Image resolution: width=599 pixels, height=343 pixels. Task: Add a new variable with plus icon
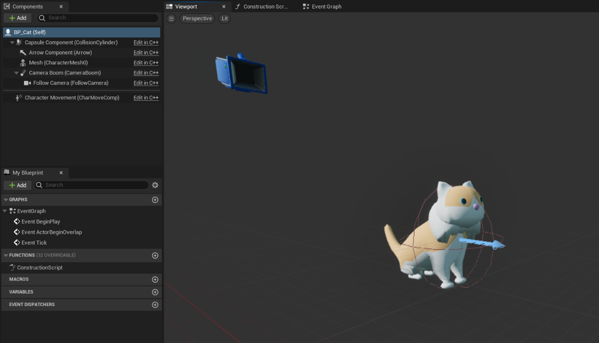(155, 292)
